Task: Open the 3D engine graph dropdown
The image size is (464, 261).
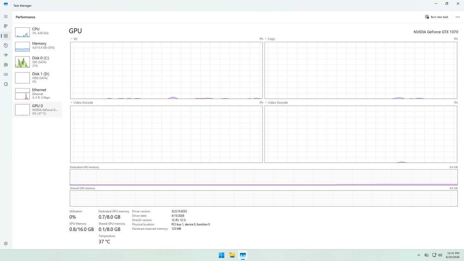Action: 74,39
